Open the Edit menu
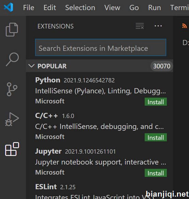This screenshot has width=189, height=199. [x=50, y=7]
